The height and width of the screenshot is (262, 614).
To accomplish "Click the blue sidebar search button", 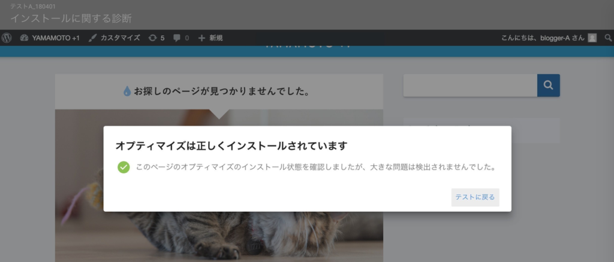I will click(x=548, y=85).
